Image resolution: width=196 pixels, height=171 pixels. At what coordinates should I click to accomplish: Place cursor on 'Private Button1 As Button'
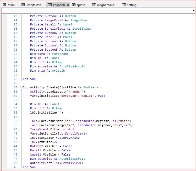(53, 16)
